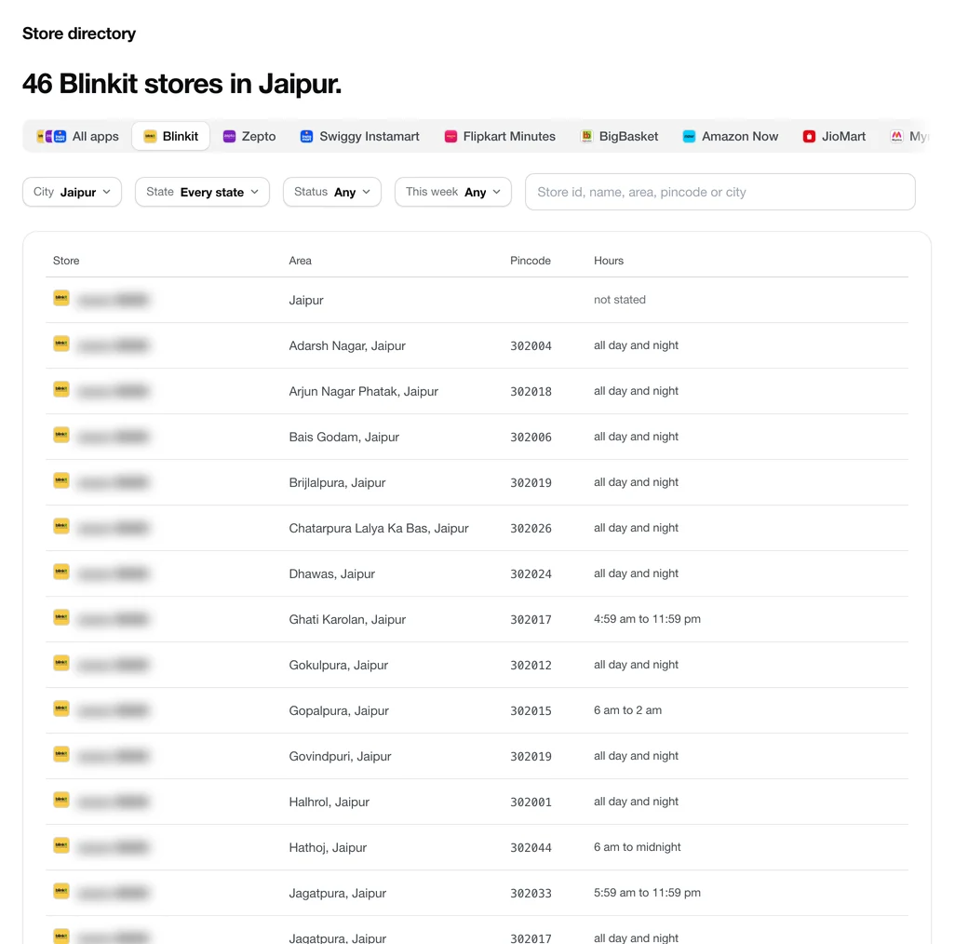Switch to Swiggy Instamart tab

(x=360, y=137)
